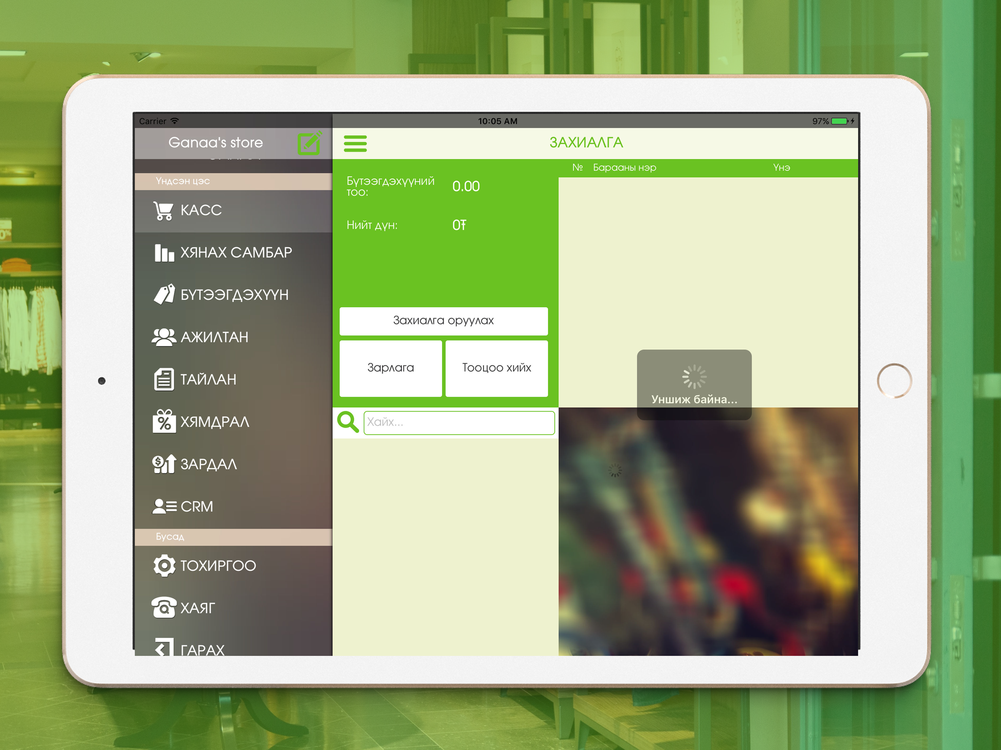Click the Хайх search input field
The image size is (1001, 750).
click(459, 423)
